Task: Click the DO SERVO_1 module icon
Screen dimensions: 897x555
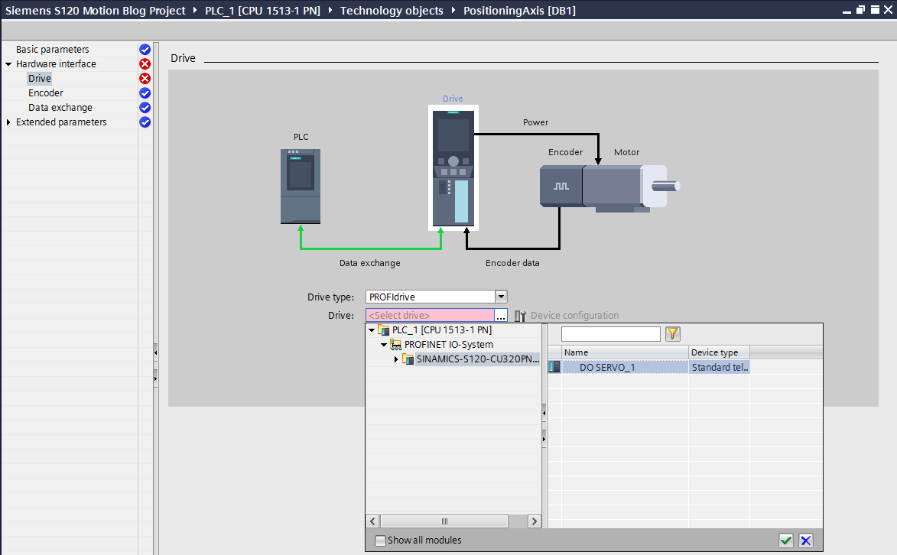Action: pyautogui.click(x=554, y=367)
